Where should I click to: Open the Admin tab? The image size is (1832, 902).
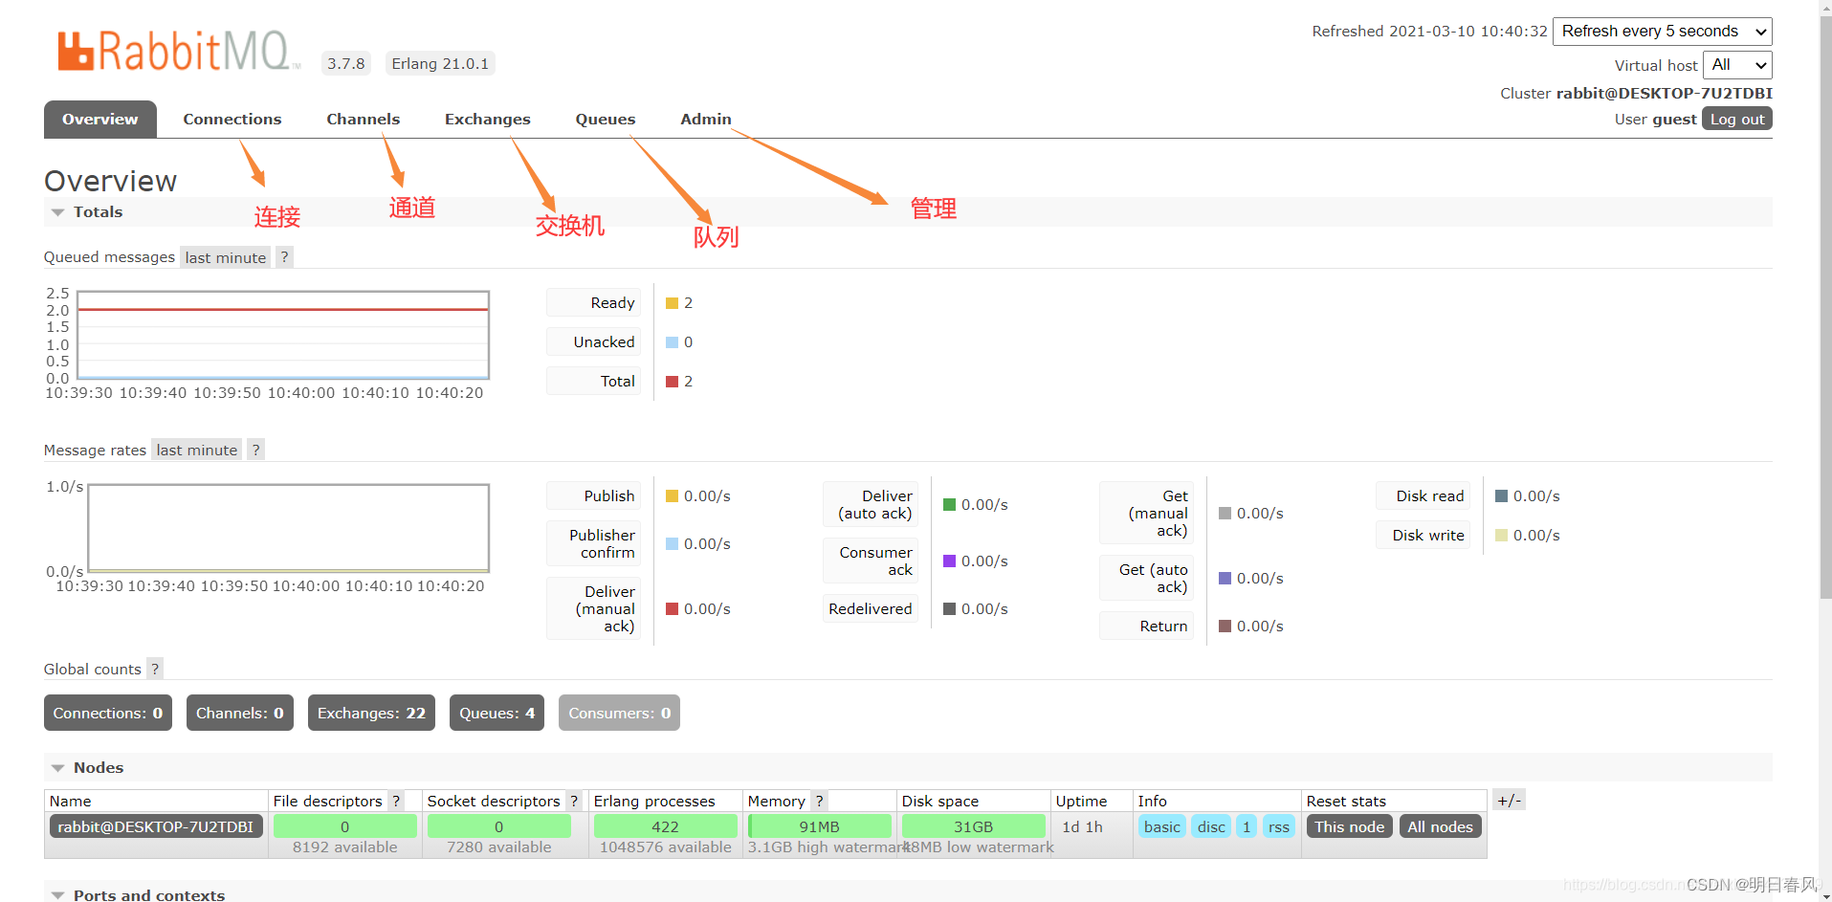pos(705,119)
